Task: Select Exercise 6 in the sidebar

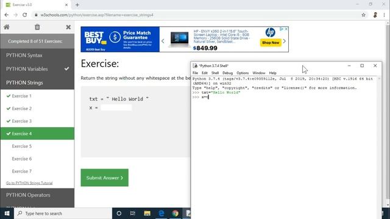Action: pos(37,159)
